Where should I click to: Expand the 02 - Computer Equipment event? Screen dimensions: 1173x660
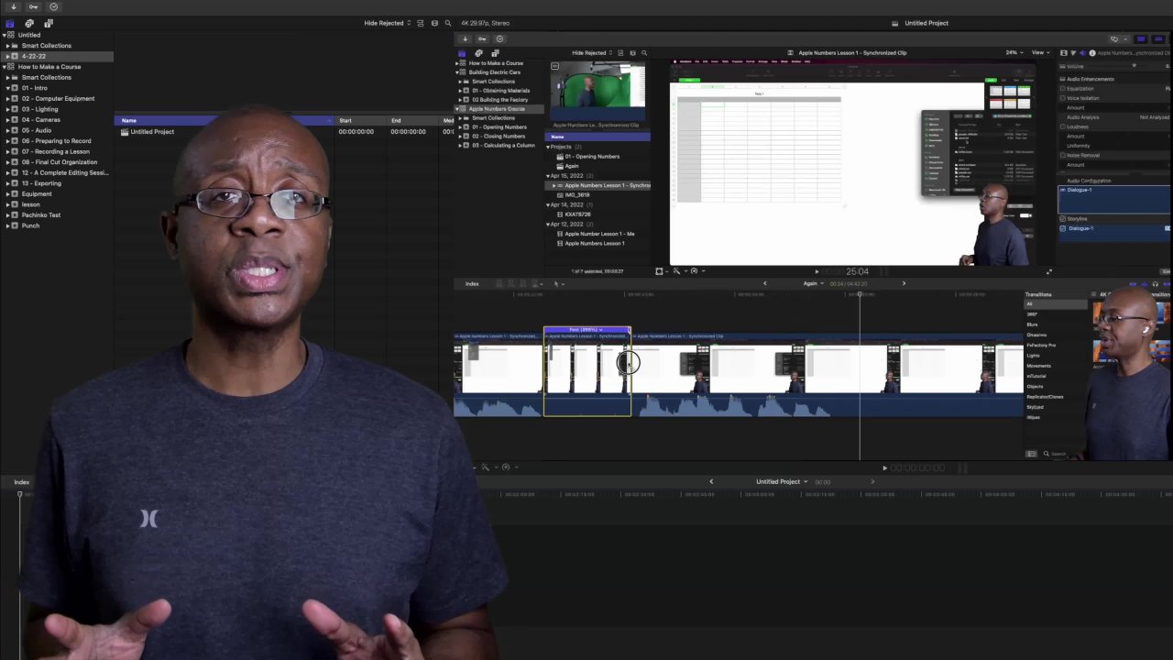pos(7,99)
